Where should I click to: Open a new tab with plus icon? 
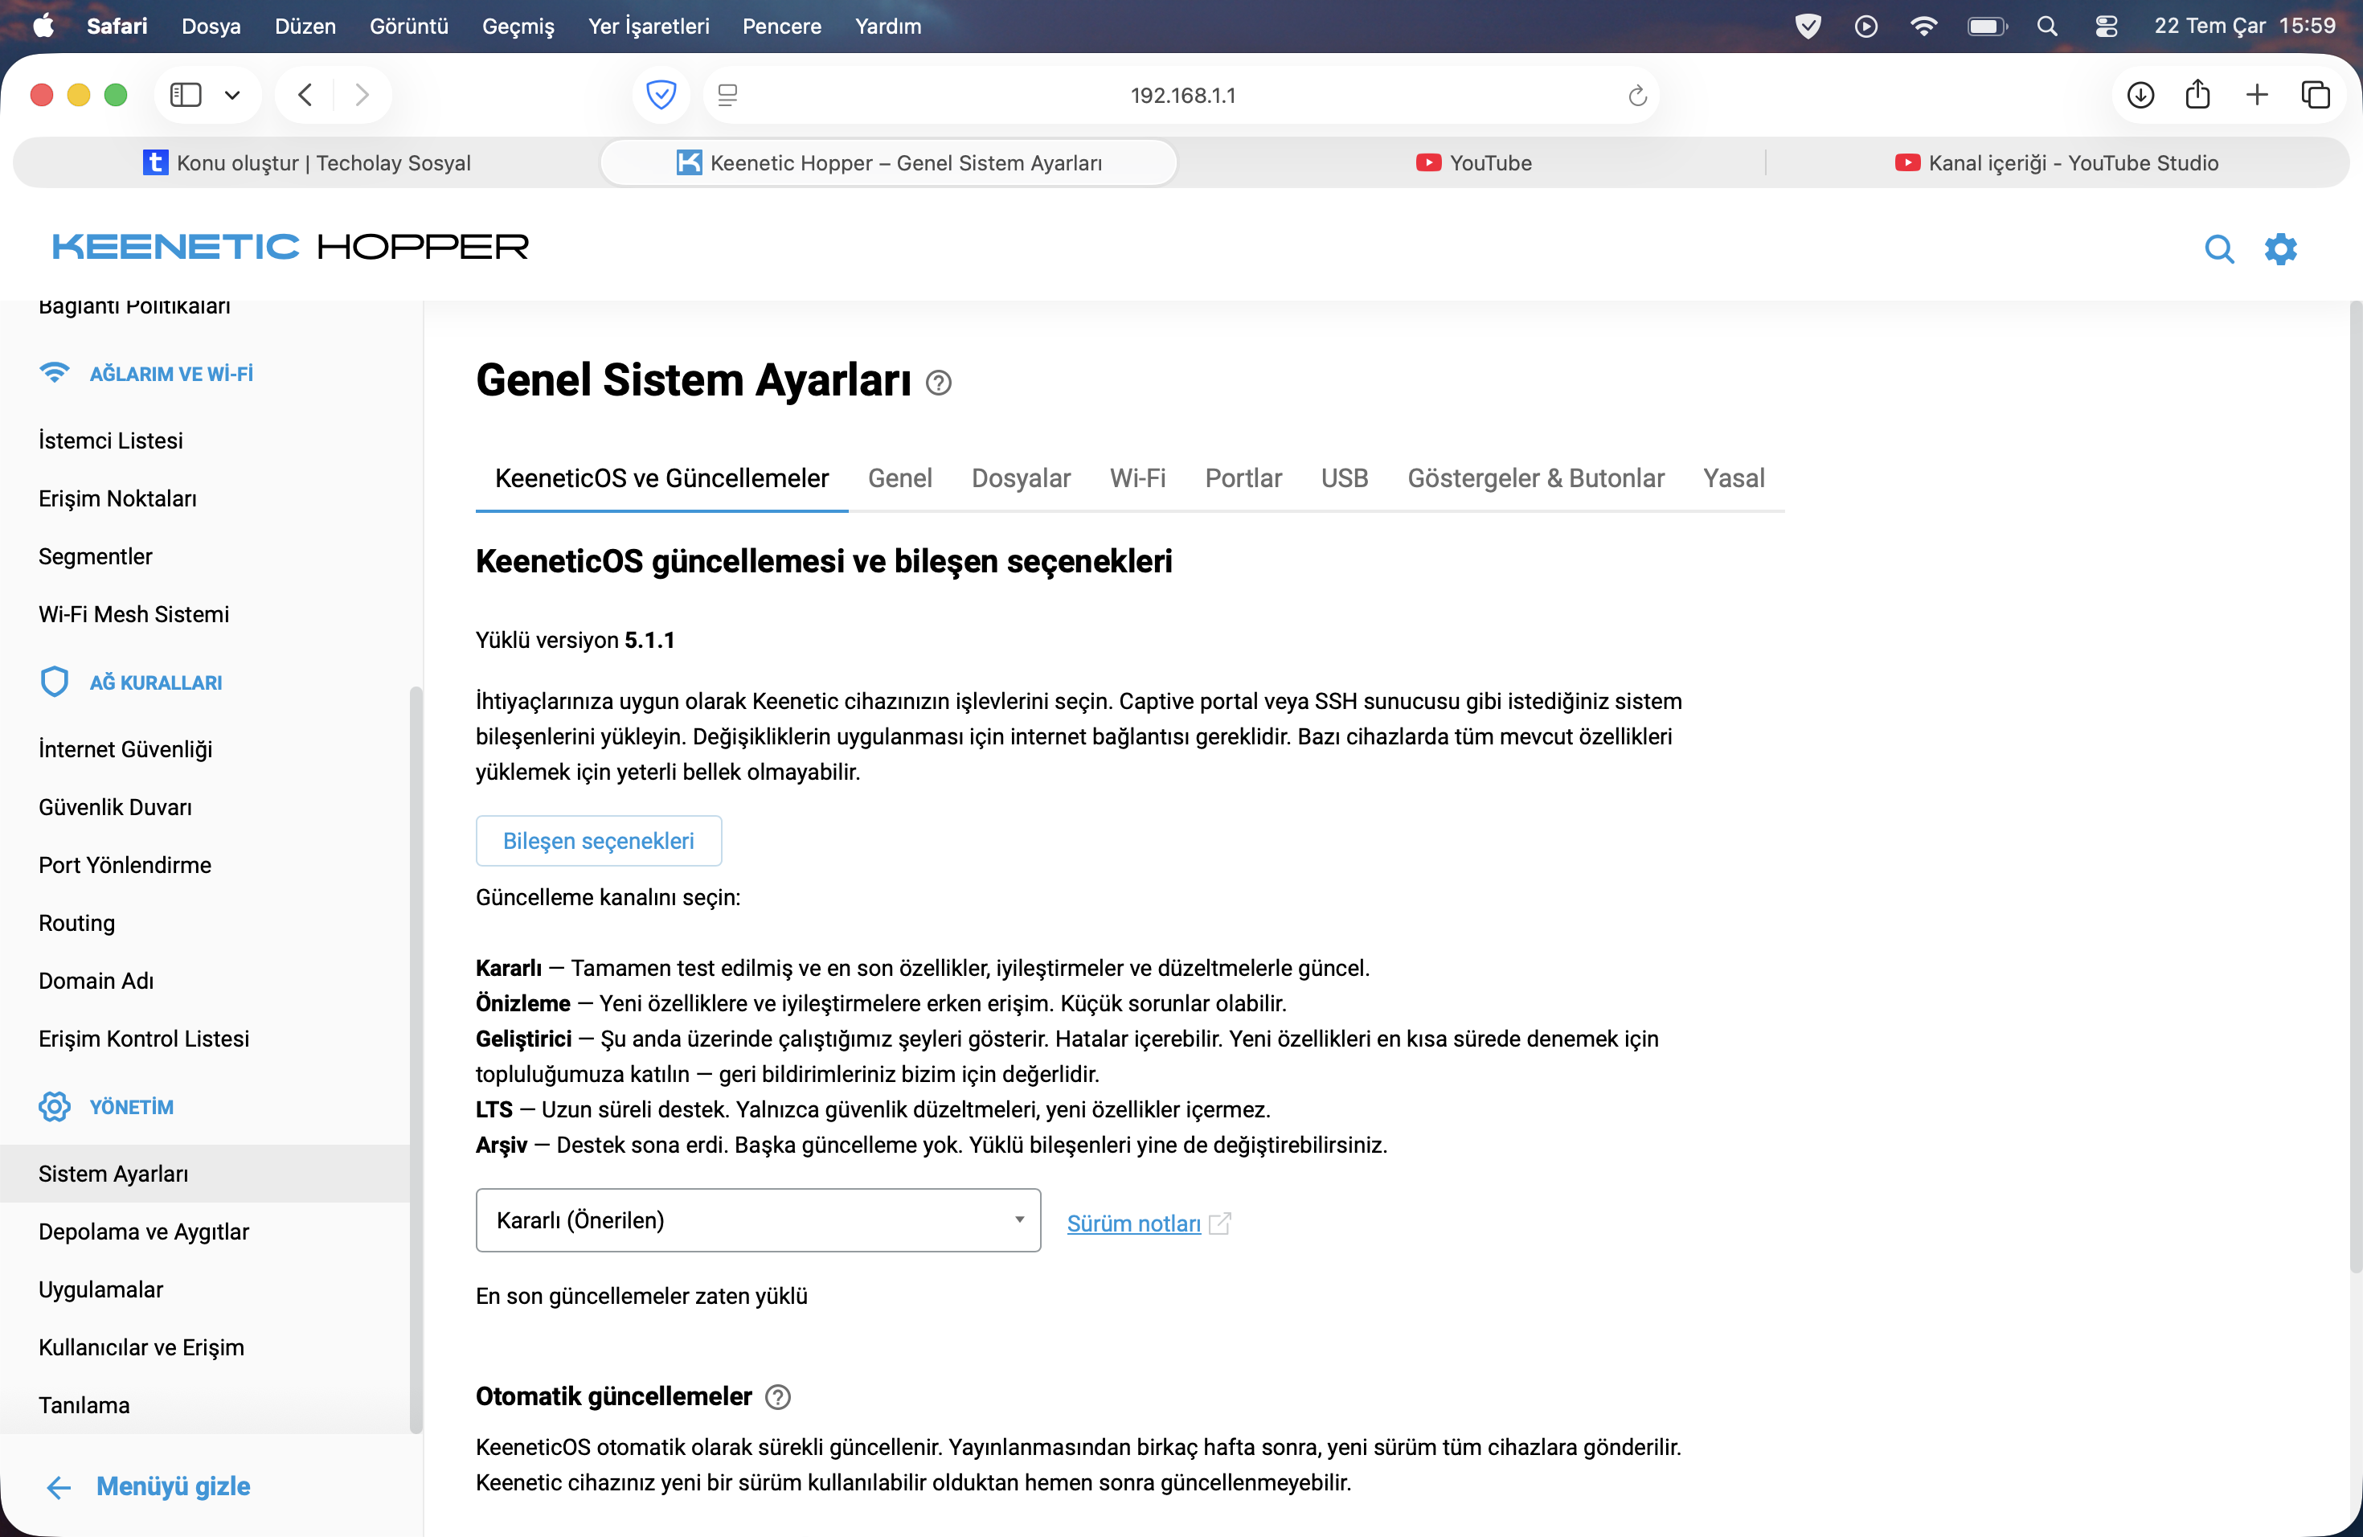(x=2257, y=96)
